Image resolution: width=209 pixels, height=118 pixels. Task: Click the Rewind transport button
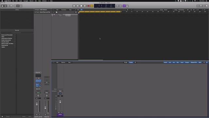(74, 6)
